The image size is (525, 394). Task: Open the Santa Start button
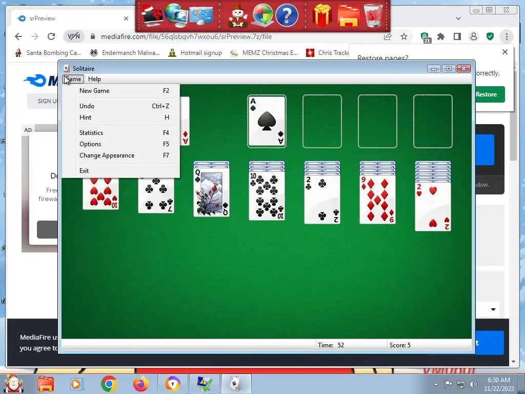13,384
